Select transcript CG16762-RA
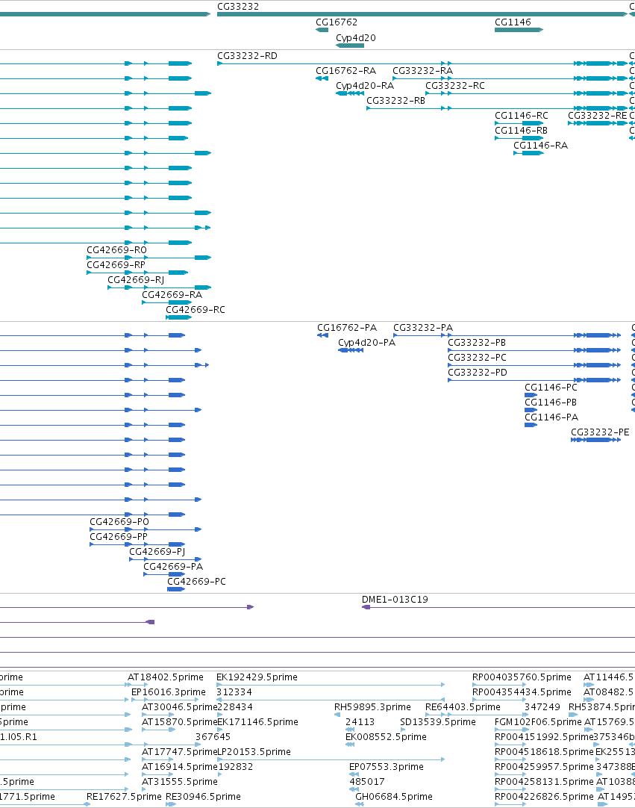This screenshot has height=808, width=635. [345, 71]
